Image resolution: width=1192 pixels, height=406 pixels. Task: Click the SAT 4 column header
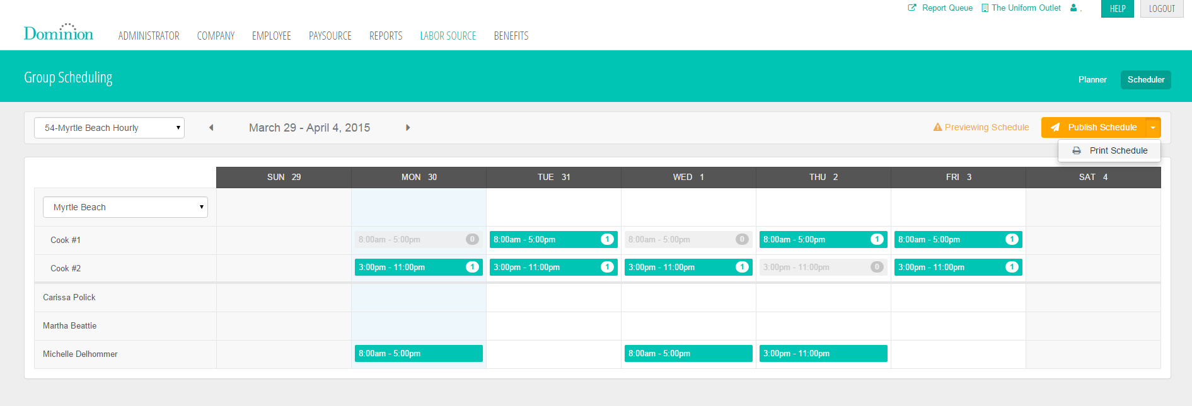[1093, 178]
